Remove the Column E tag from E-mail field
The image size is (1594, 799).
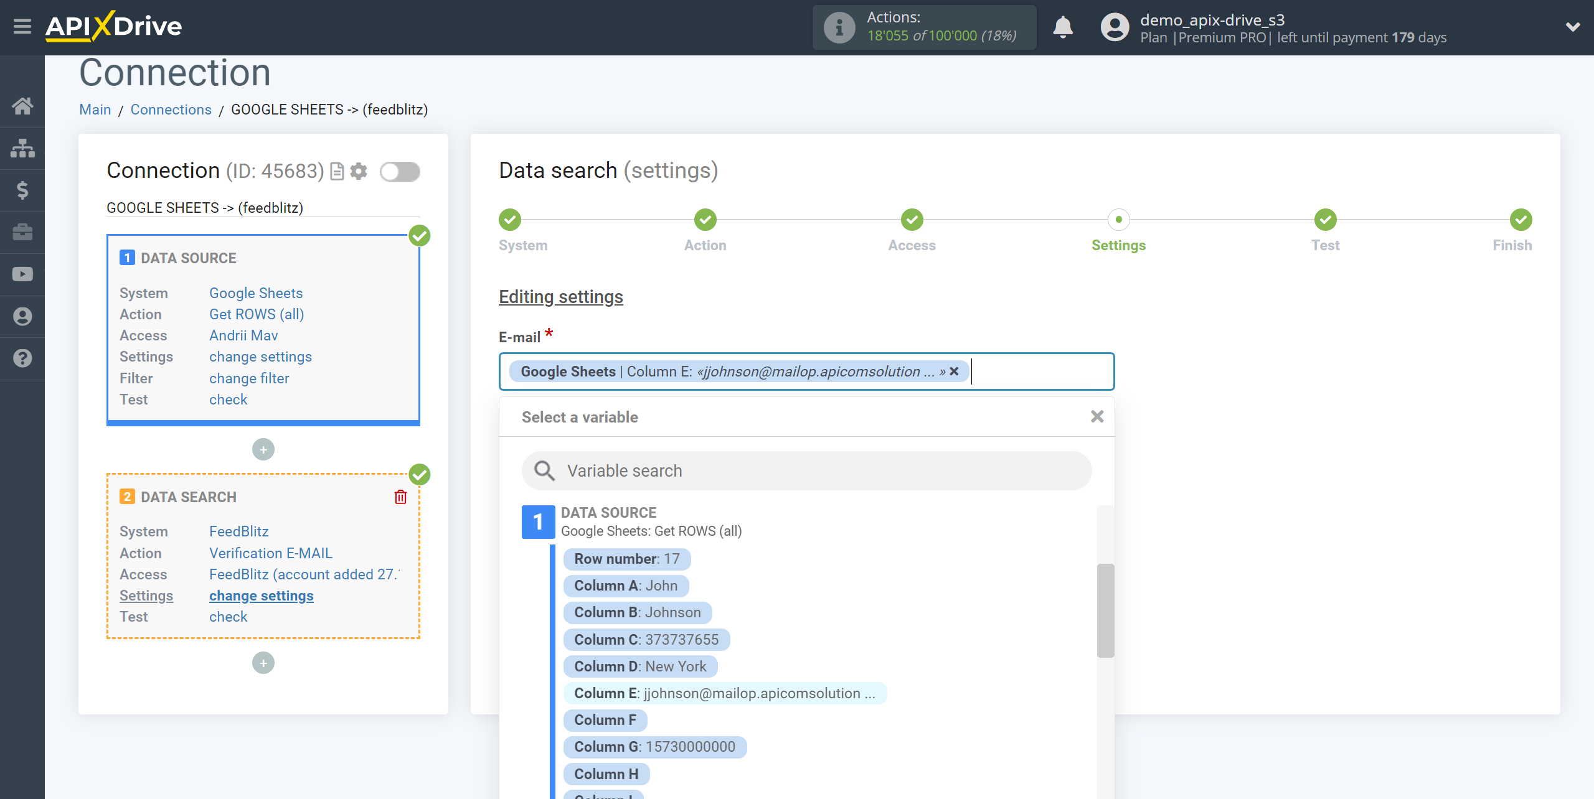(x=954, y=371)
